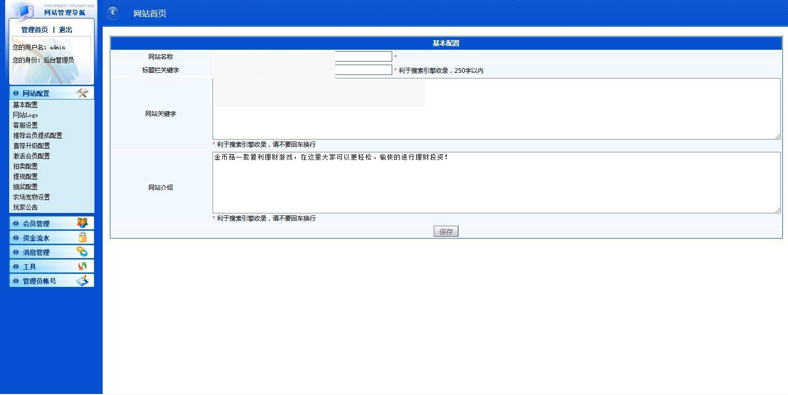The height and width of the screenshot is (395, 788).
Task: Click the back arrow icon in header
Action: (x=112, y=13)
